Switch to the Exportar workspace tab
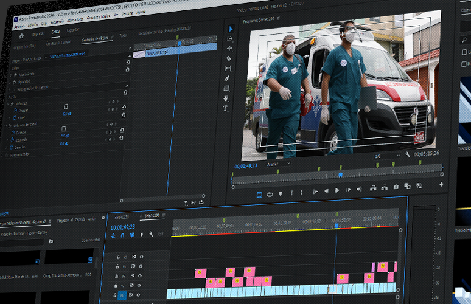 coord(72,30)
